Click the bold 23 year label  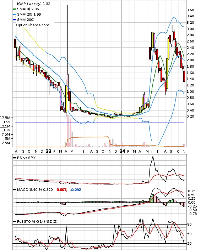pos(48,151)
